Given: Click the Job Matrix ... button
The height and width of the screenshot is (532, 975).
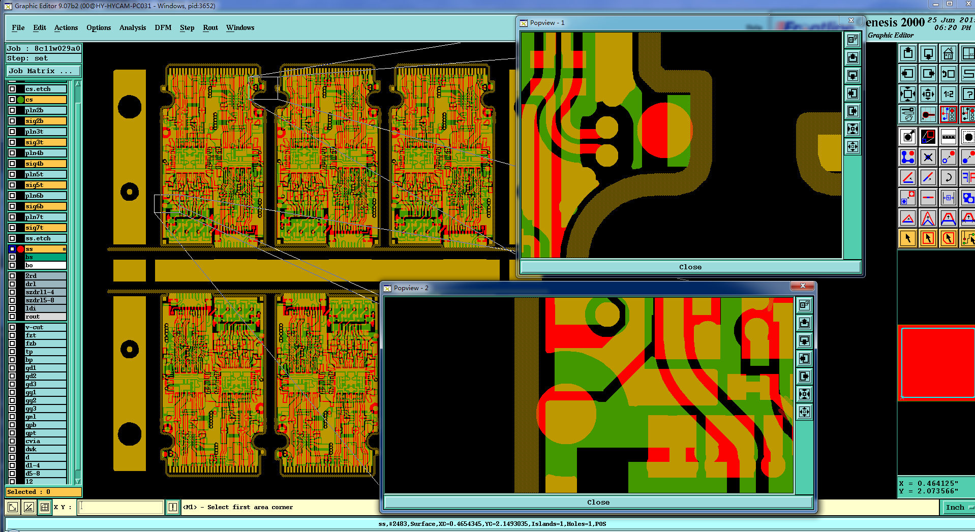Looking at the screenshot, I should 43,71.
